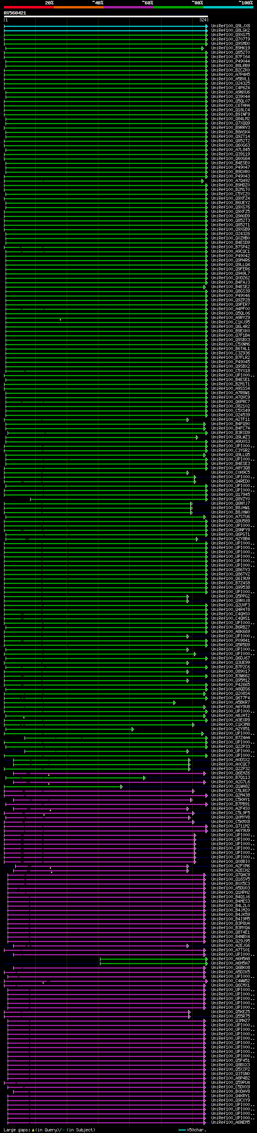Choose UniRef100_P49047 in the hit list

[x=230, y=167]
